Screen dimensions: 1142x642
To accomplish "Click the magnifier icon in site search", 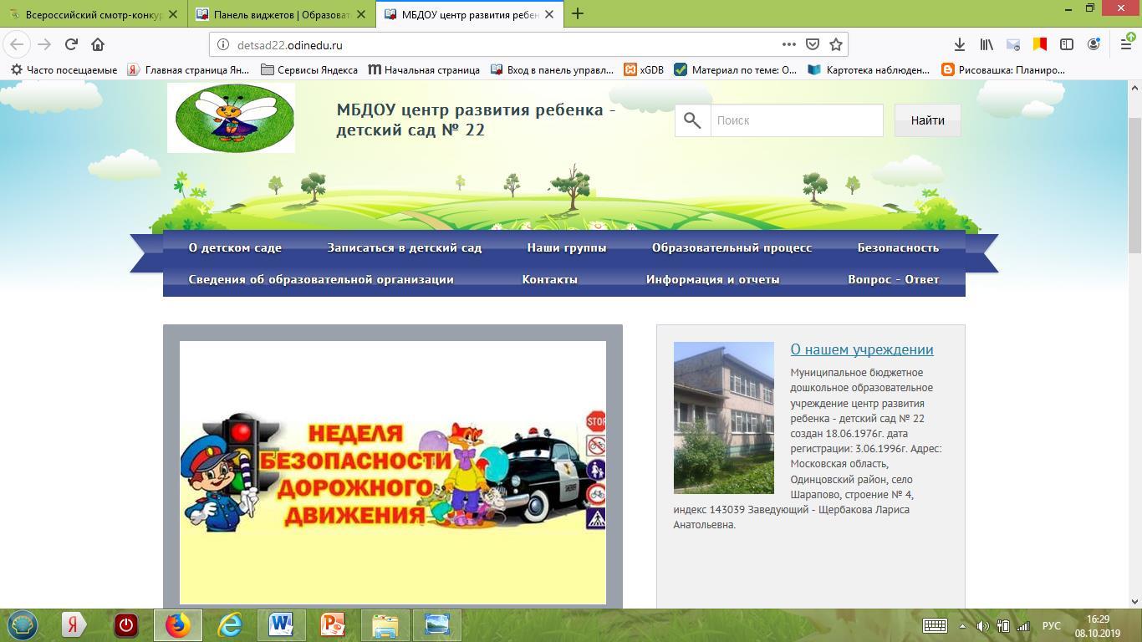I will [692, 120].
